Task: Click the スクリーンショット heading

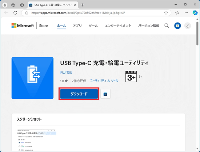Action: [x=29, y=119]
